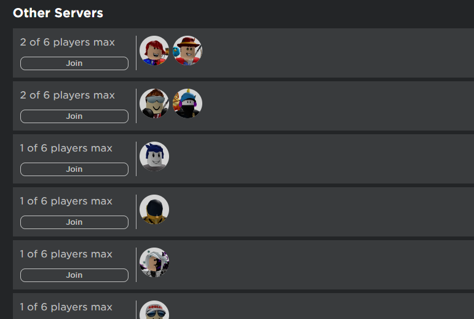This screenshot has height=319, width=474.
Task: Click the Other Servers heading
Action: [x=58, y=13]
